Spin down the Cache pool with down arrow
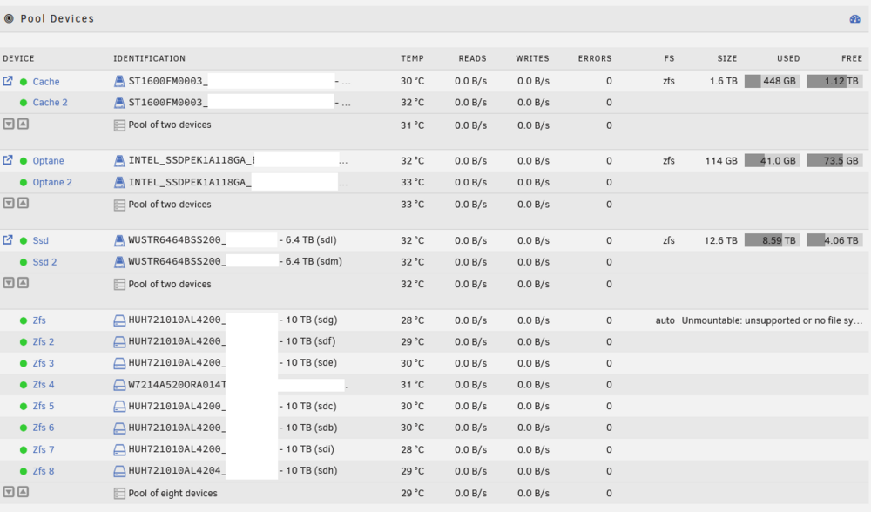Screen dimensions: 871x512 tap(9, 124)
